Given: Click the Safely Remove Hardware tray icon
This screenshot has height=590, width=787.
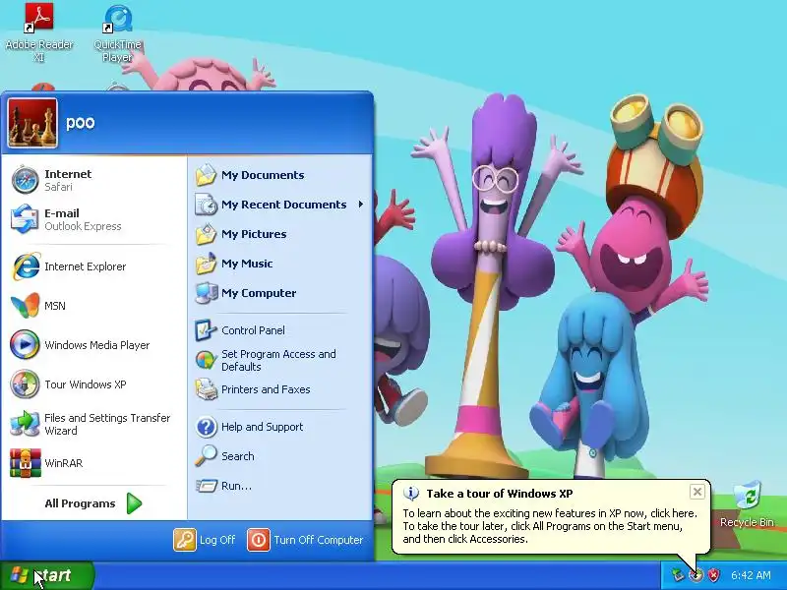Looking at the screenshot, I should 678,575.
